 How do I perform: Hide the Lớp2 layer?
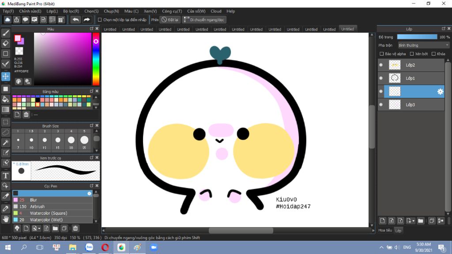pos(381,65)
